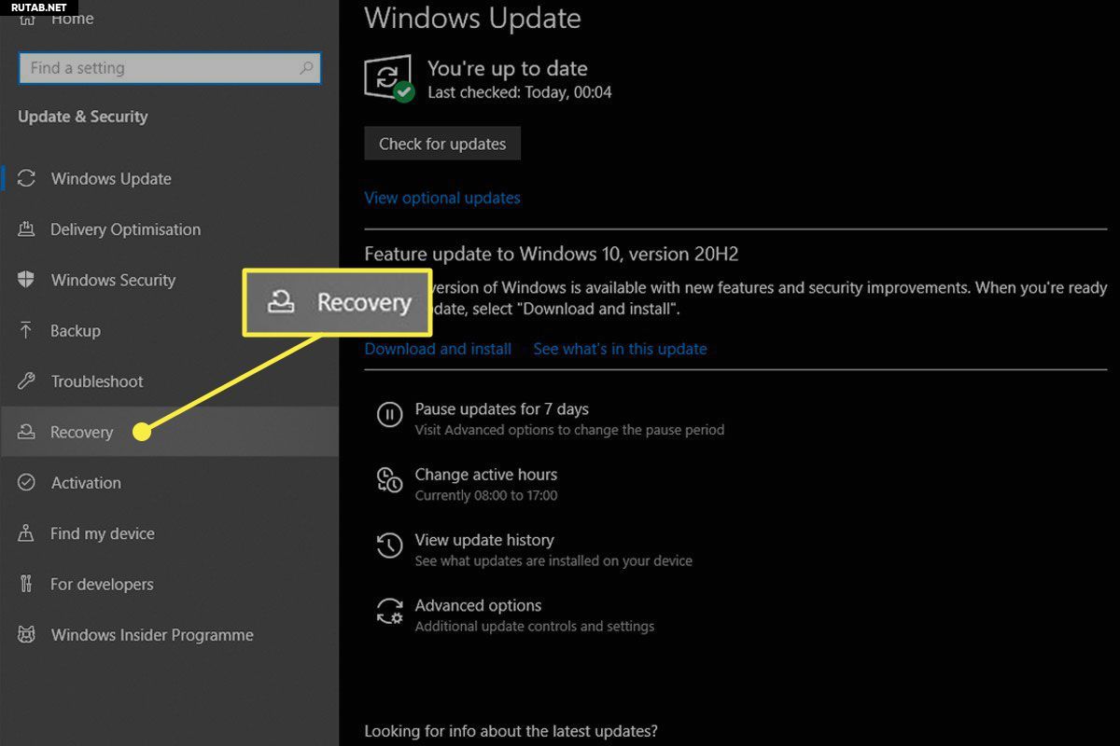Screen dimensions: 1120x746
Task: Click 'Visit Advanced options to change the pause period'
Action: coord(569,430)
